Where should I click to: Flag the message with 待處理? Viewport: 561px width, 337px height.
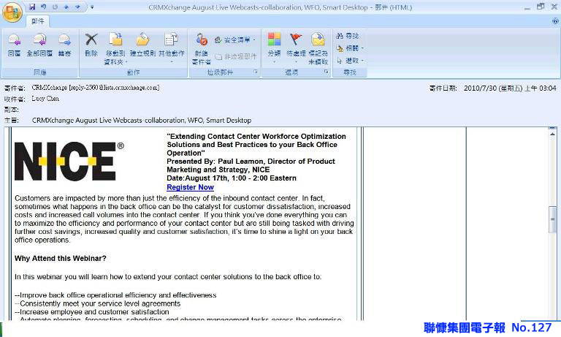[296, 48]
